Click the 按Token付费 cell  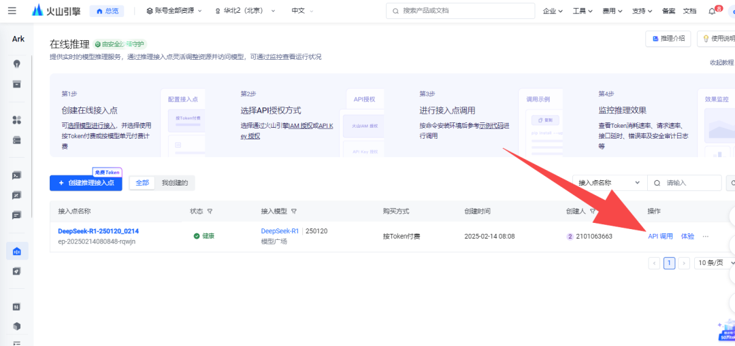(x=402, y=237)
